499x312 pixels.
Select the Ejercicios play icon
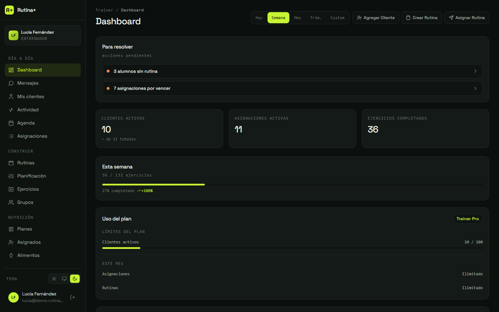pos(11,189)
